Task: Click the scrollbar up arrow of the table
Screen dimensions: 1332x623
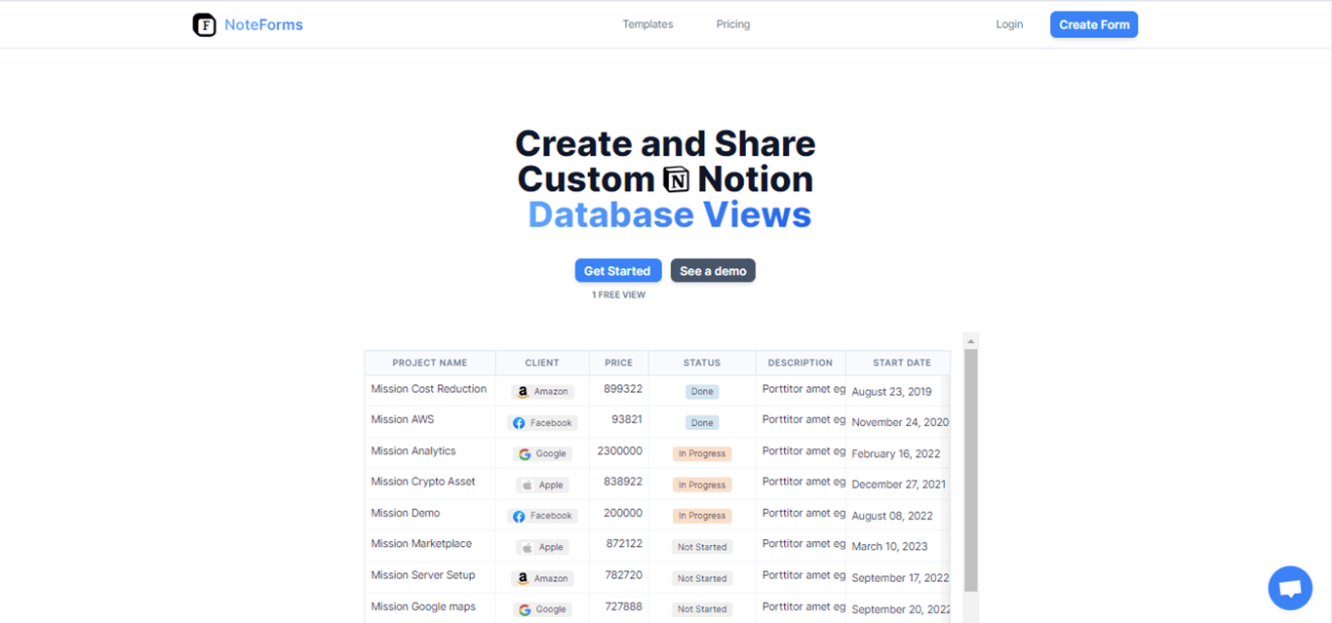Action: click(970, 341)
